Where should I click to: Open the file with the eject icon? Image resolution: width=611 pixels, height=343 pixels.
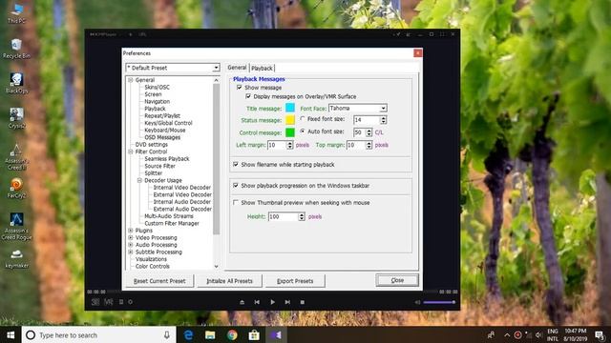click(x=242, y=302)
